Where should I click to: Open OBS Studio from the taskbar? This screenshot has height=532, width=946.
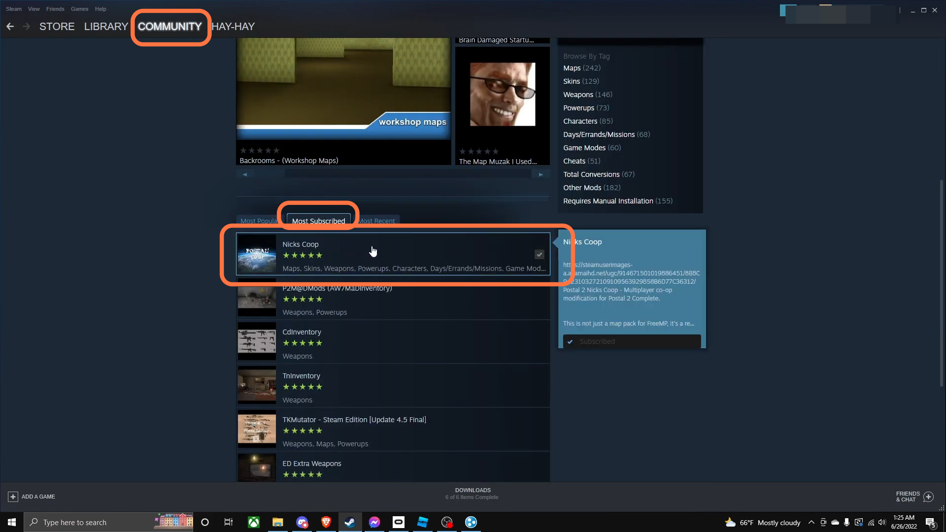point(447,522)
